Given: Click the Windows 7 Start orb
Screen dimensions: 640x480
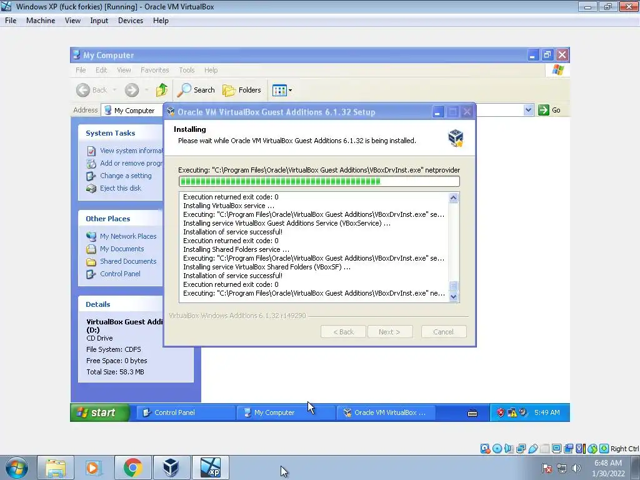Looking at the screenshot, I should pos(17,467).
